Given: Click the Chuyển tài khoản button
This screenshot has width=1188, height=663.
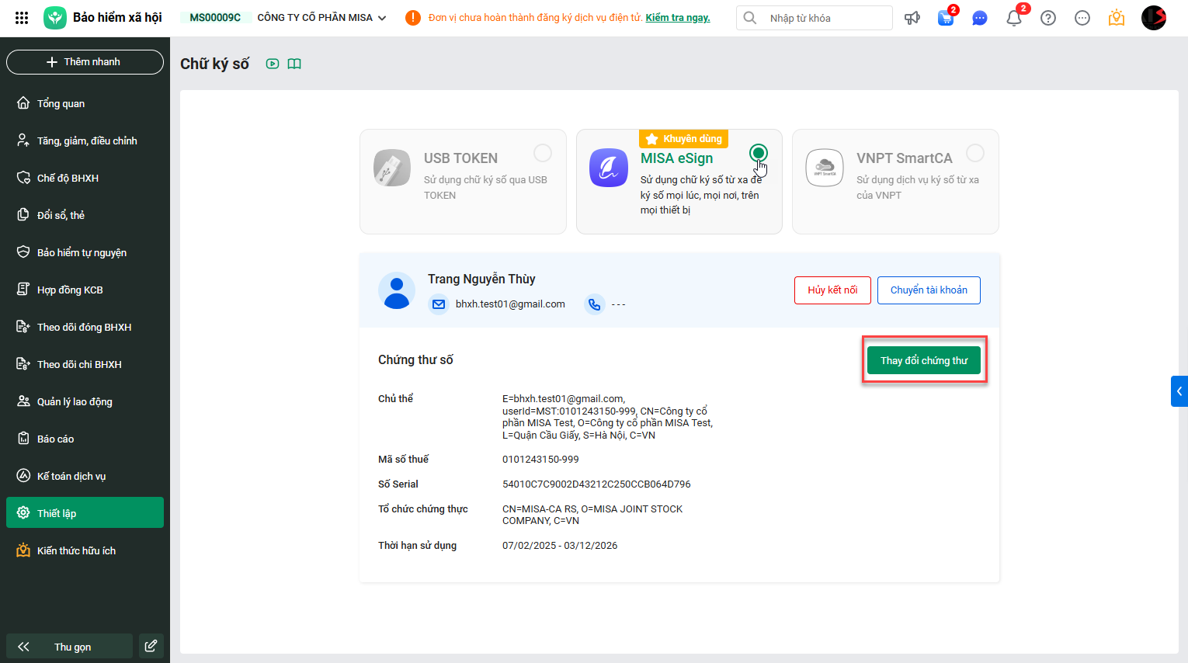Looking at the screenshot, I should coord(929,290).
